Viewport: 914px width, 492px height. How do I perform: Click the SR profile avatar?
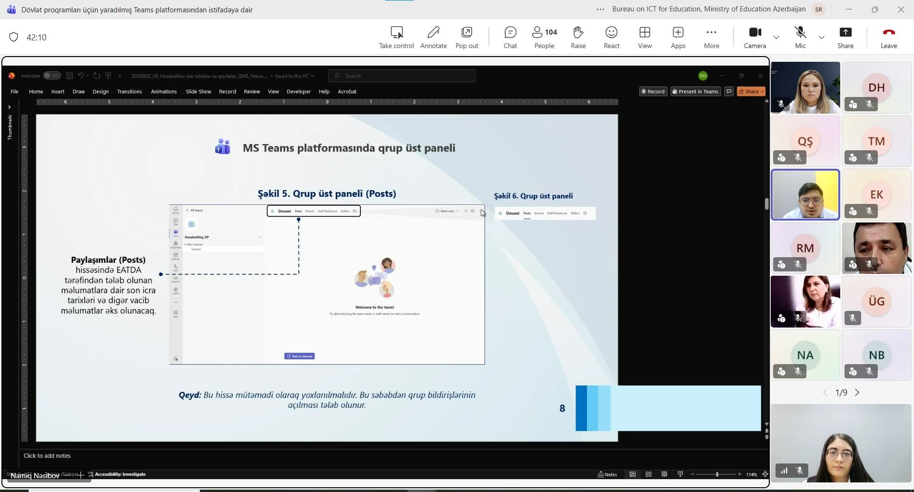click(819, 9)
